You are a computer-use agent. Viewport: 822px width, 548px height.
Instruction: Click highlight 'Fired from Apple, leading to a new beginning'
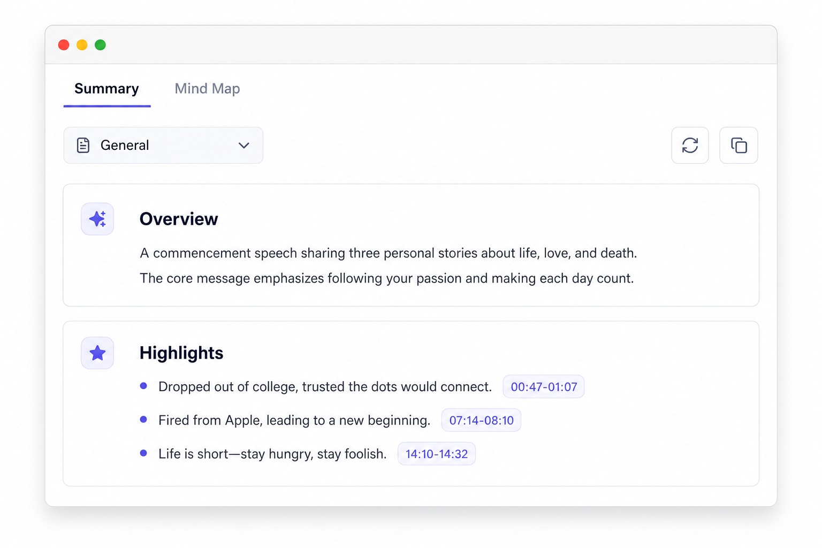293,421
